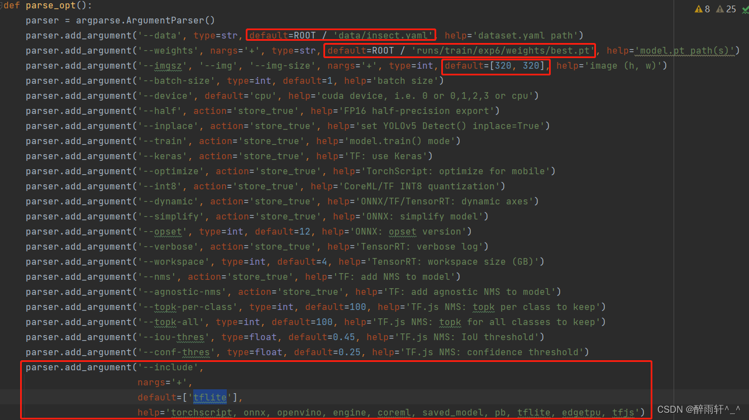Click the help string beginning 'torchscript, onnx'
The width and height of the screenshot is (749, 420).
402,413
